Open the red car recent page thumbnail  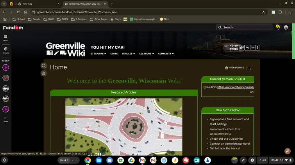tap(5, 78)
